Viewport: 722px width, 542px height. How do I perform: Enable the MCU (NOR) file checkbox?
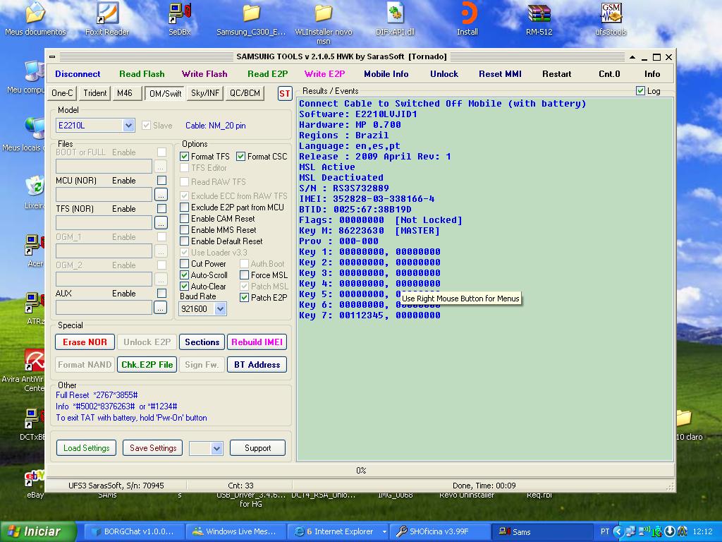(x=161, y=180)
